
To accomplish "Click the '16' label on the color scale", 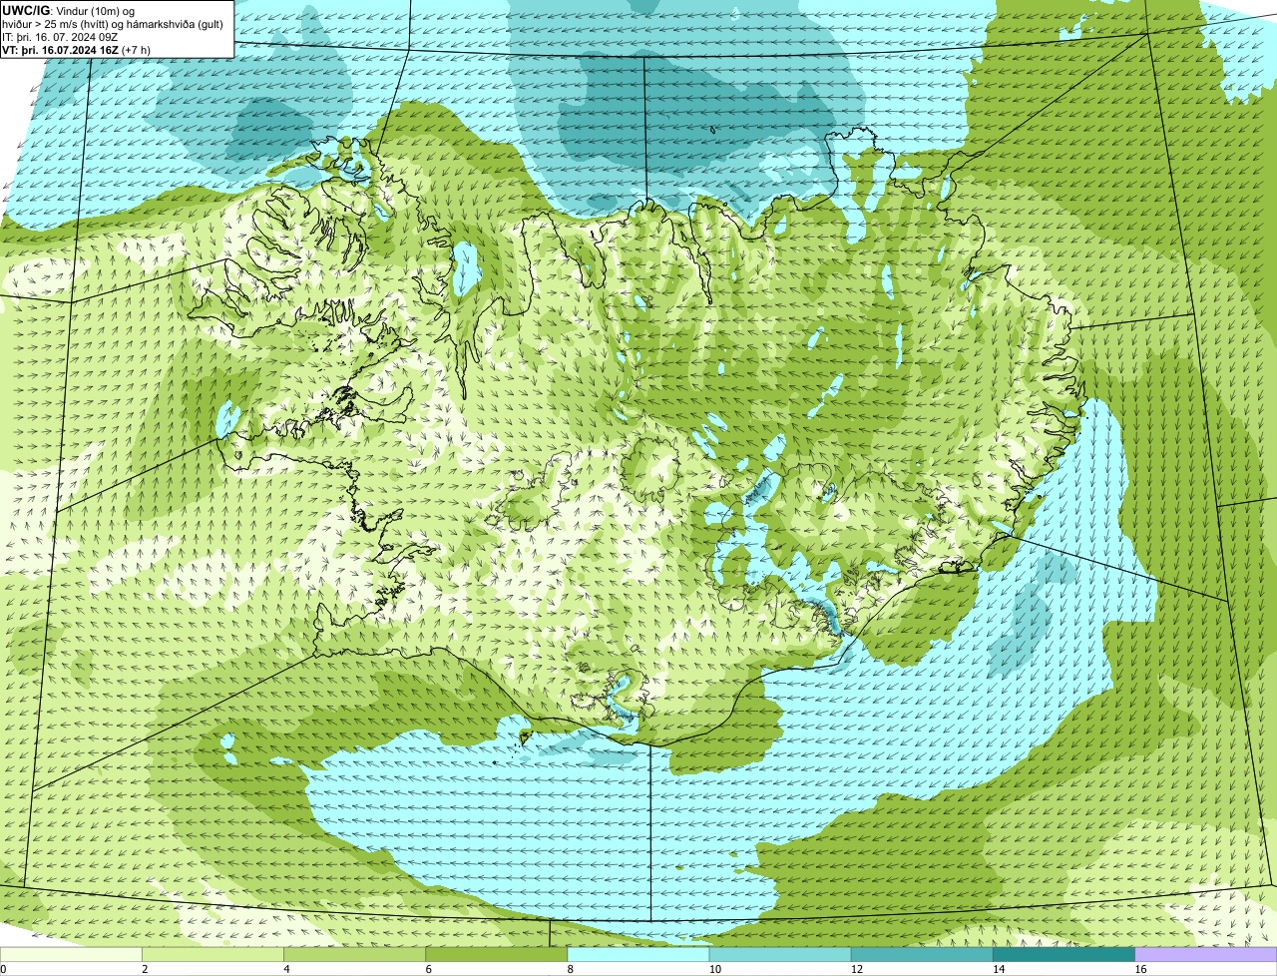I will pos(1138,969).
